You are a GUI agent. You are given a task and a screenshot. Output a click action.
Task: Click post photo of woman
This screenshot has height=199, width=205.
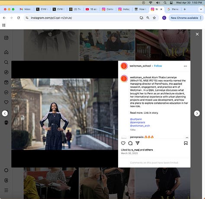click(x=64, y=114)
